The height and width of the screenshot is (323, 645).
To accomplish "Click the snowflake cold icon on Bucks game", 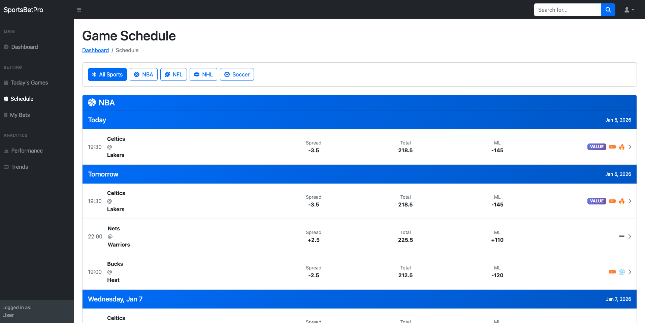I will click(x=622, y=272).
